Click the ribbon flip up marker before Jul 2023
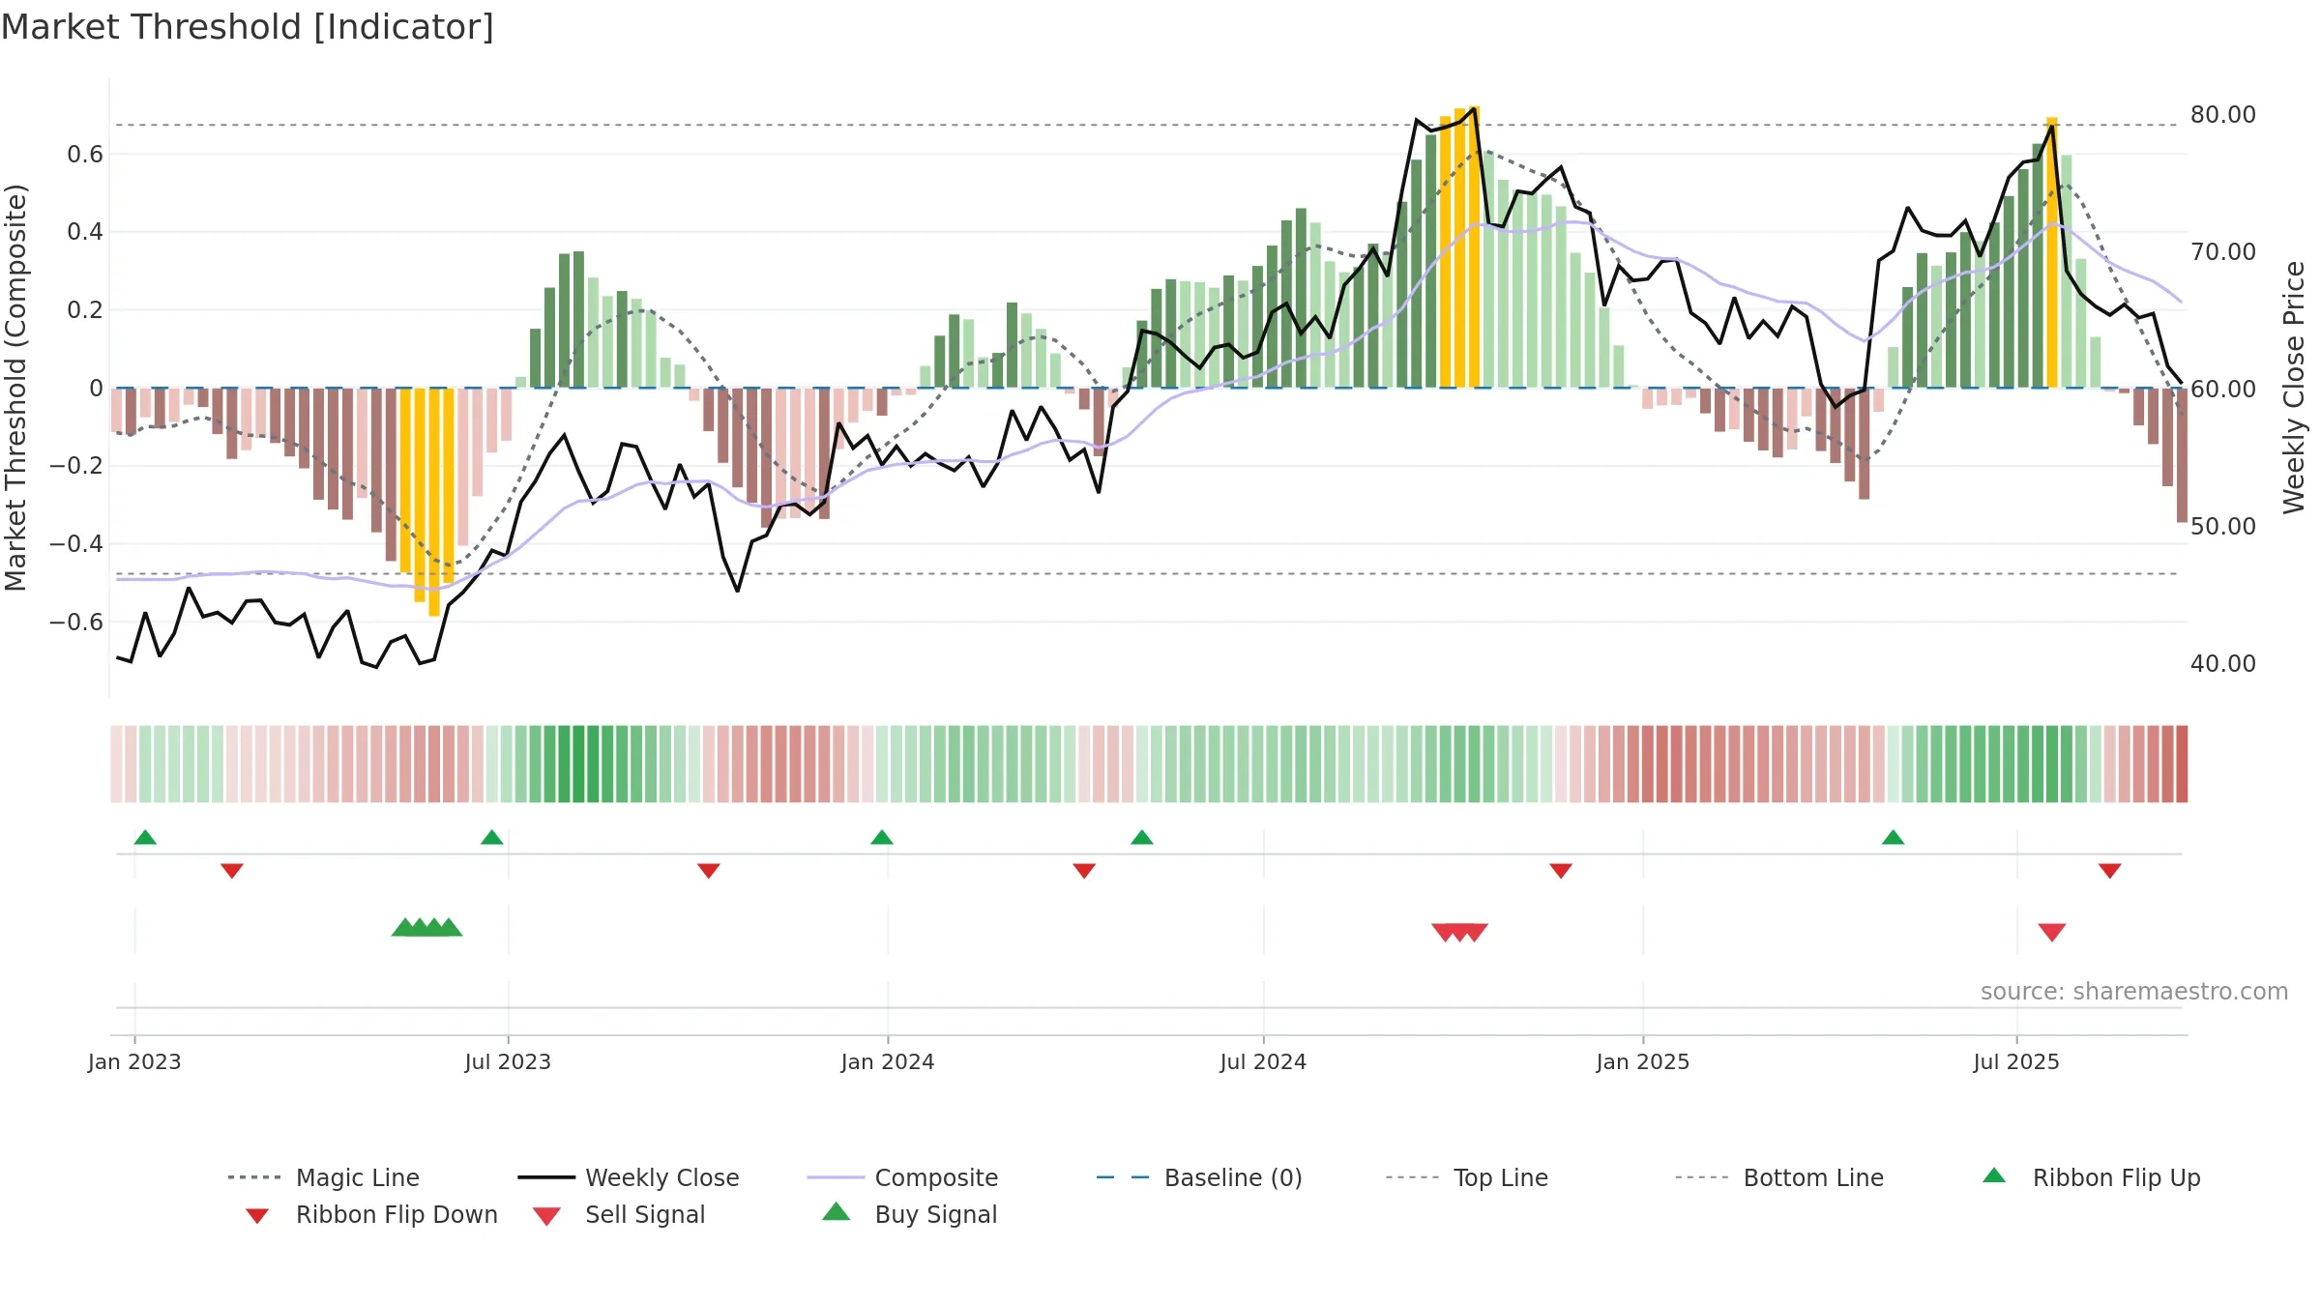This screenshot has width=2321, height=1305. point(491,837)
